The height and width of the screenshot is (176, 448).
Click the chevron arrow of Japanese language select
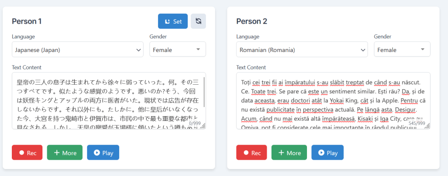tap(138, 50)
